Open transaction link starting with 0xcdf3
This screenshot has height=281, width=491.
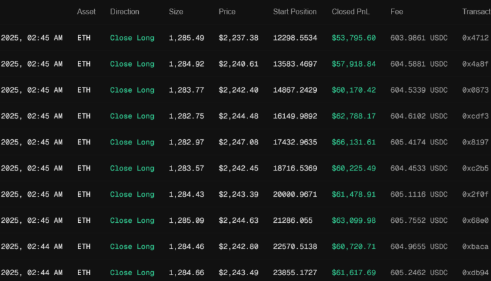tap(475, 116)
